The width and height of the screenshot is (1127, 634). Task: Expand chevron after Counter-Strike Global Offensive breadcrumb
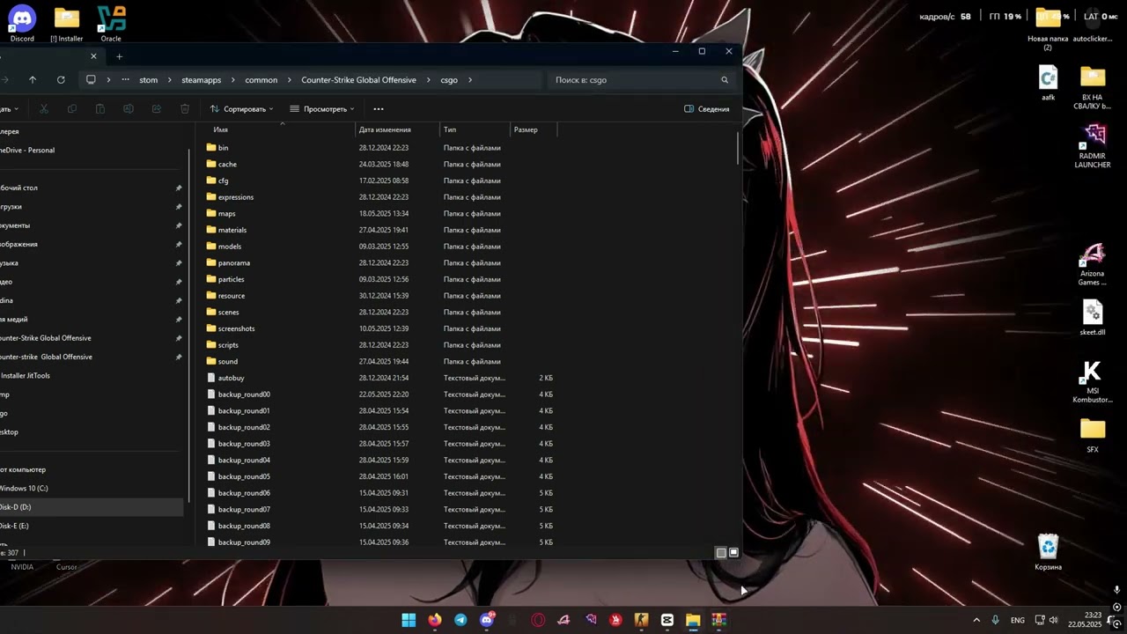(428, 80)
